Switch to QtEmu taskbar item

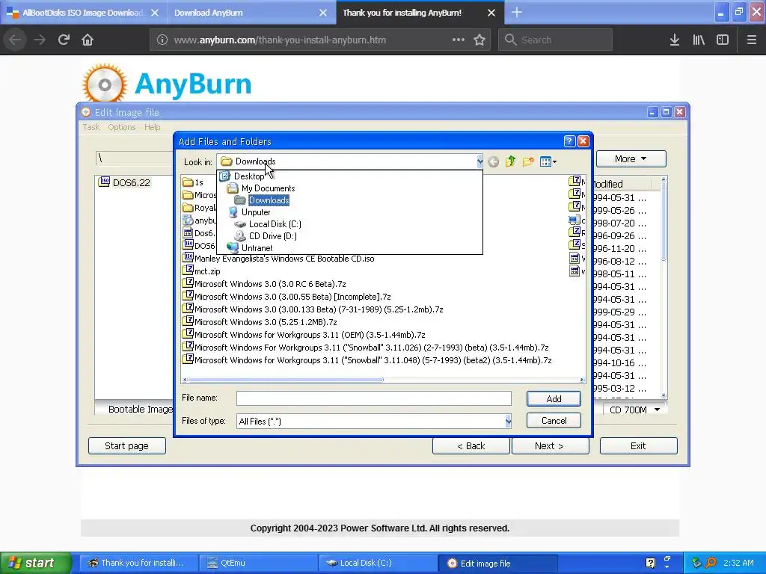(258, 563)
